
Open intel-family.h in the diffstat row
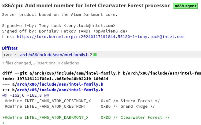point(54,55)
